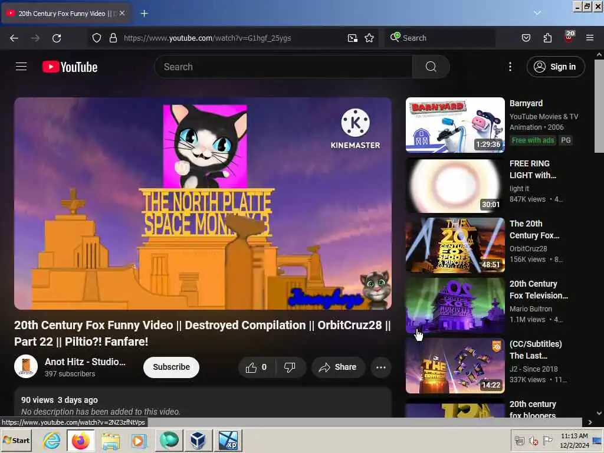The image size is (604, 453).
Task: Click the vertical page scrollbar thumb
Action: click(x=599, y=106)
